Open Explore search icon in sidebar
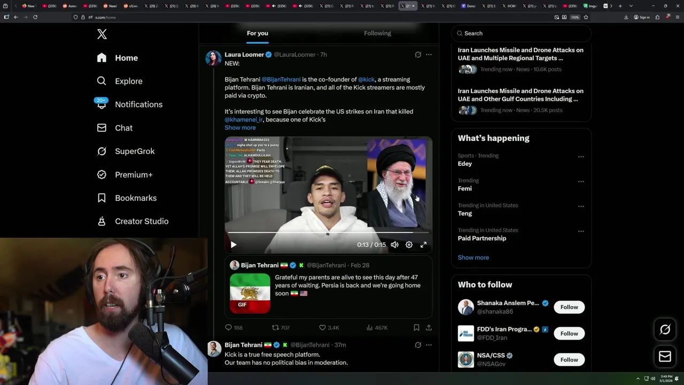684x385 pixels. coord(102,81)
